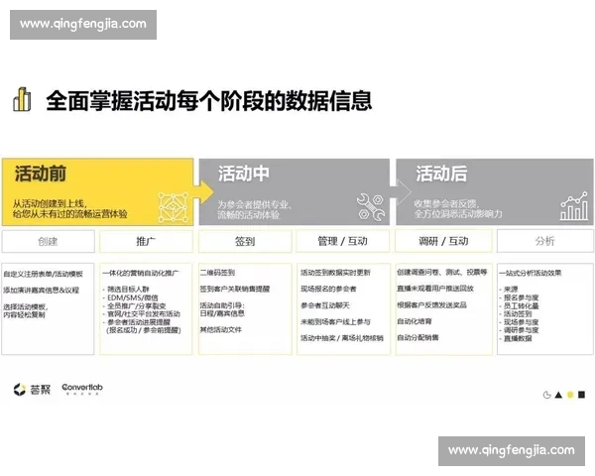Click 选择活动模板, 内容轻松复制 text

[26, 310]
